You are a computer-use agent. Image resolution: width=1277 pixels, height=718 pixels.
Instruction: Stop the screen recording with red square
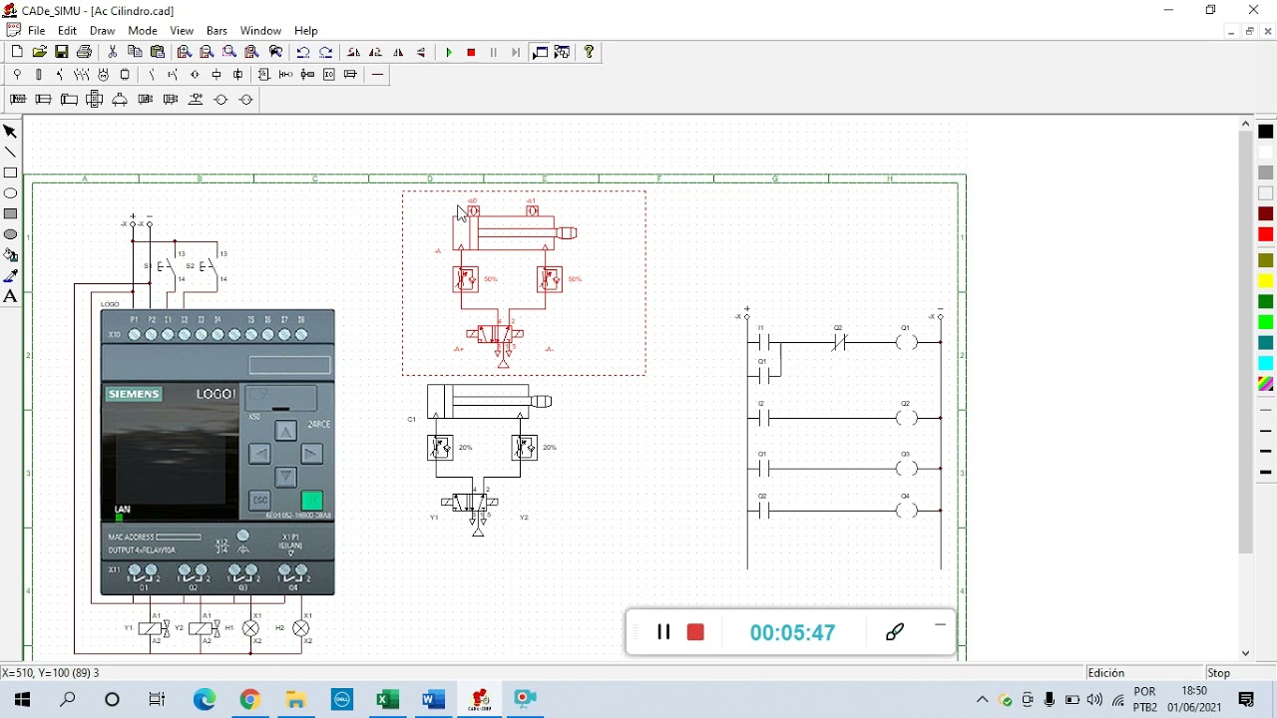[x=695, y=631]
